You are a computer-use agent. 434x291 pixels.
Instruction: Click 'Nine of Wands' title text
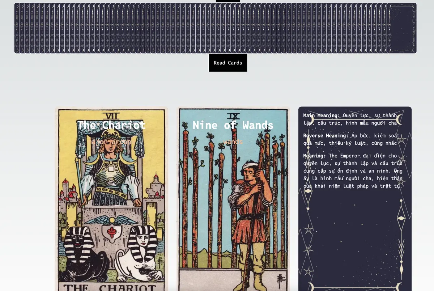coord(233,125)
